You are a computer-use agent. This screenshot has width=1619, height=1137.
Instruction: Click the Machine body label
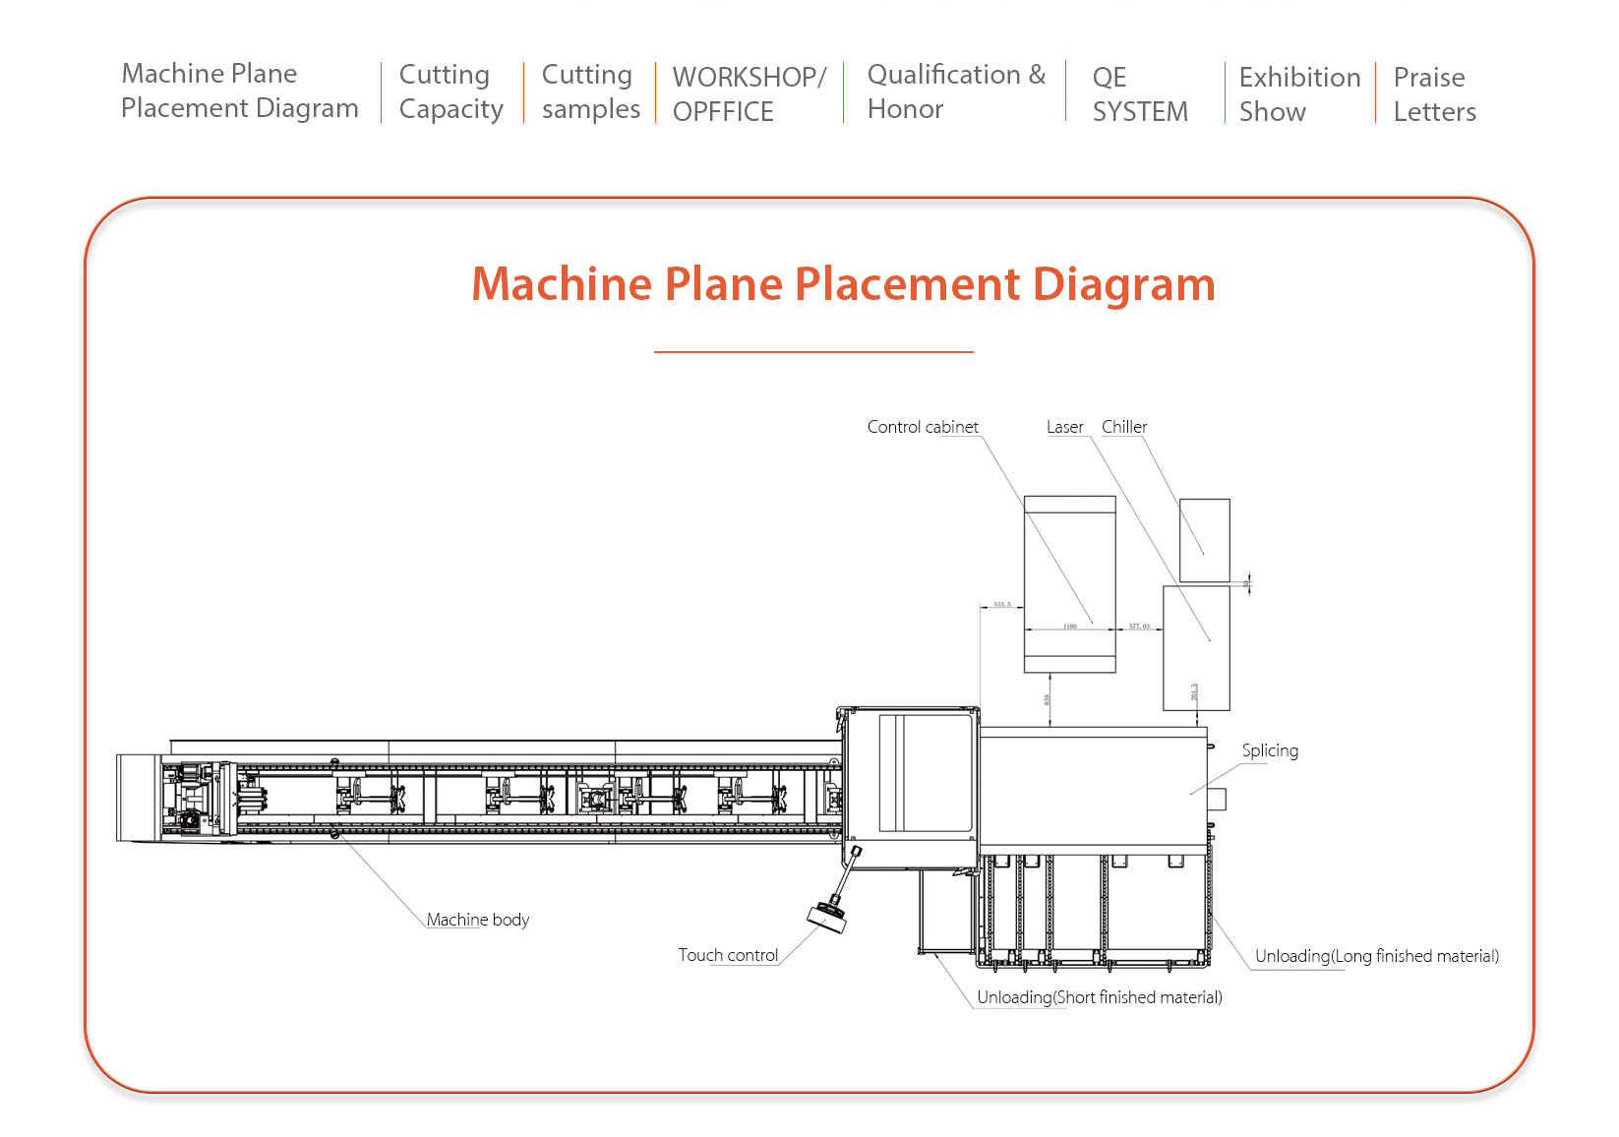(477, 920)
